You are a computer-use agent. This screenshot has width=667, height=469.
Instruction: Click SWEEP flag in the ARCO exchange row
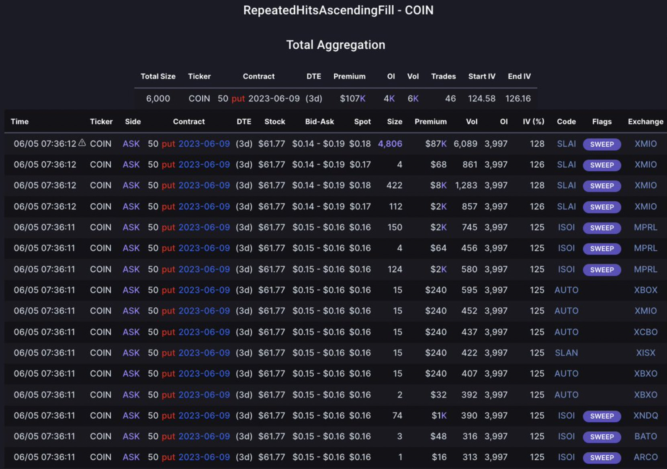[x=602, y=458]
